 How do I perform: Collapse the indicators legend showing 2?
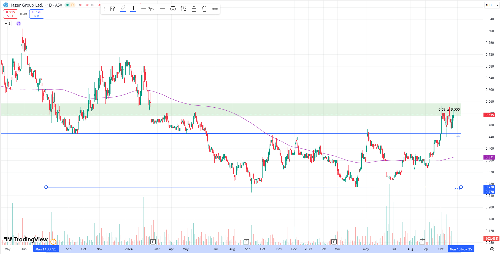click(7, 24)
